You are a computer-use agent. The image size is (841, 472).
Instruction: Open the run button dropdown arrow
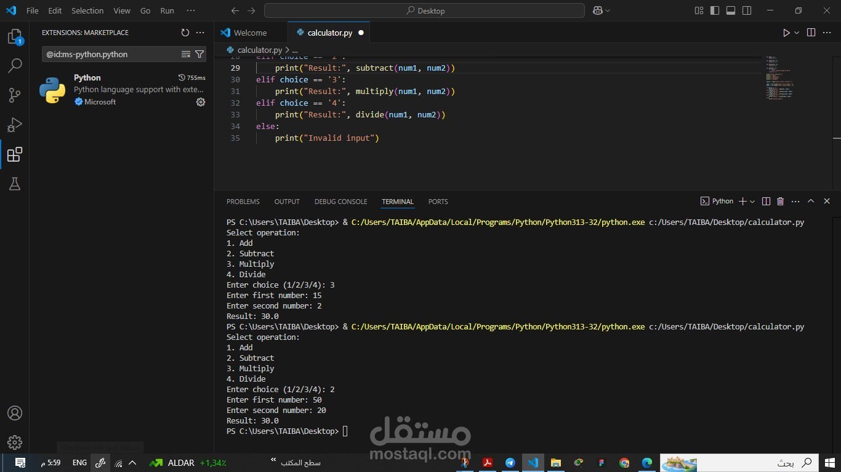pos(797,33)
